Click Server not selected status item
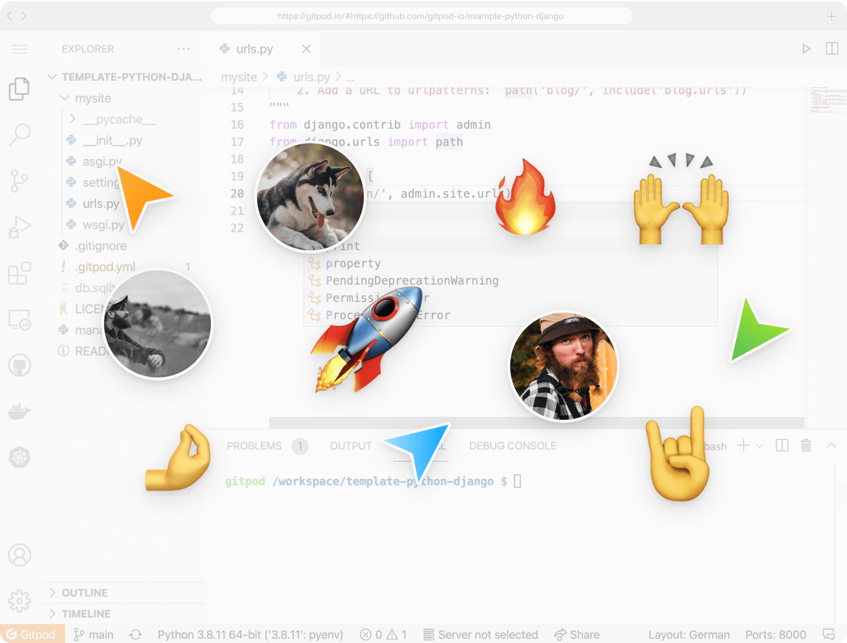The image size is (847, 643). [481, 635]
